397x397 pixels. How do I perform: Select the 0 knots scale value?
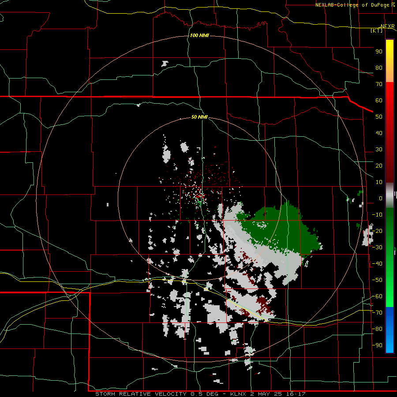click(381, 198)
